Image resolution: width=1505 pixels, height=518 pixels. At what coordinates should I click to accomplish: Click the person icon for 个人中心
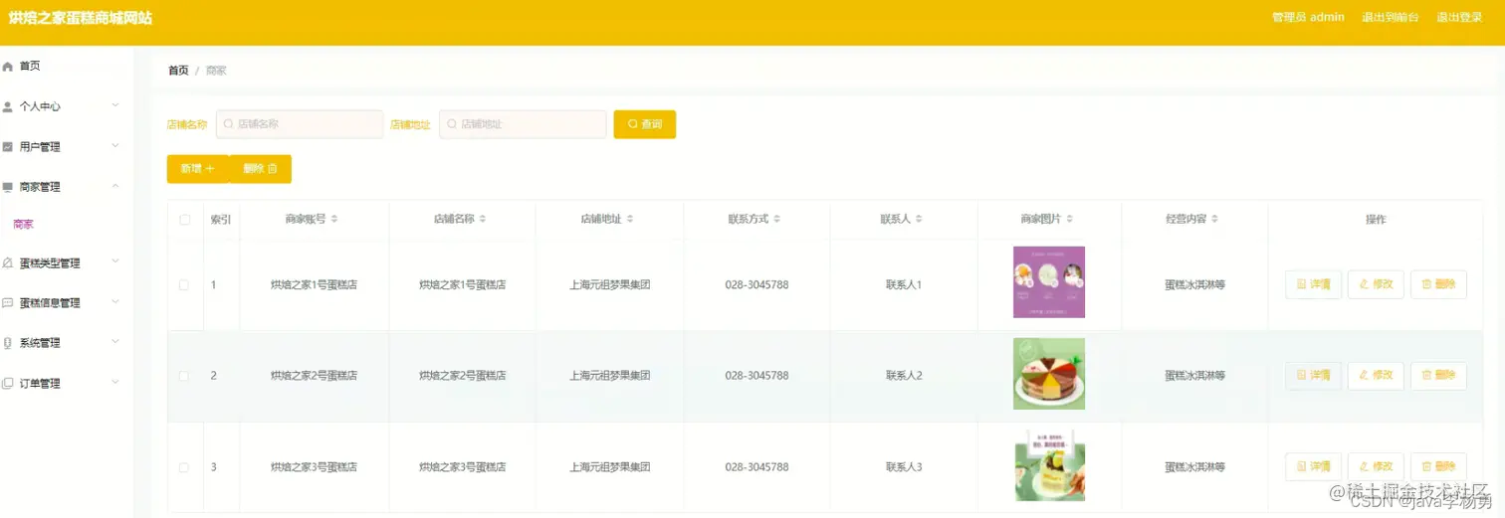[x=8, y=106]
